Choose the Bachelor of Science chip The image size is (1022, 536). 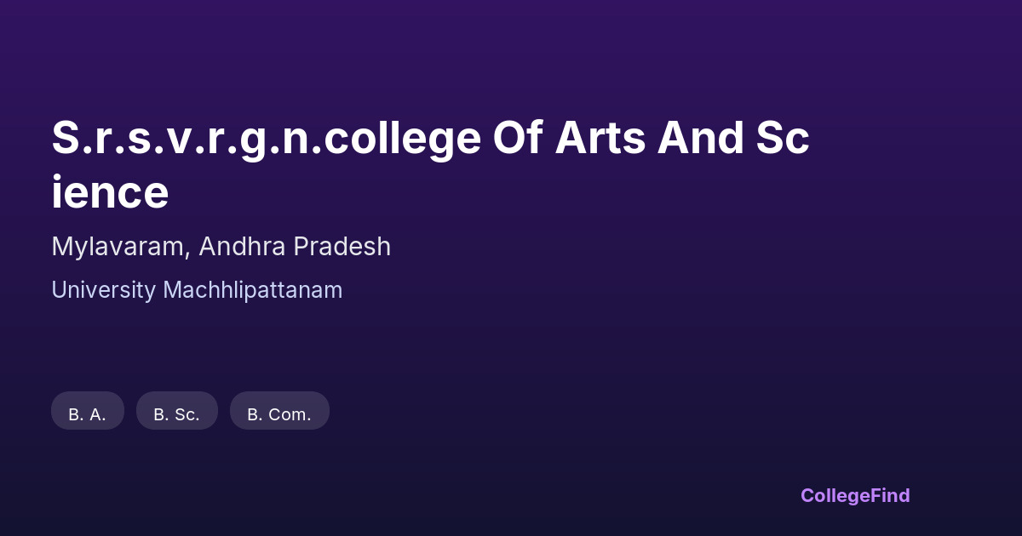pyautogui.click(x=177, y=412)
